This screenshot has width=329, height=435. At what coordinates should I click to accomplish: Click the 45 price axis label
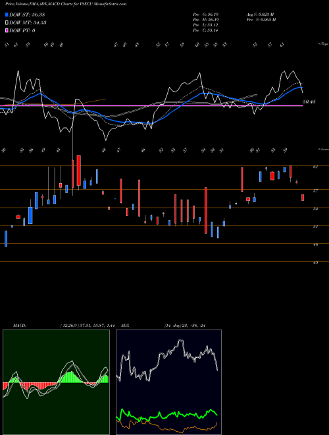[x=316, y=263]
